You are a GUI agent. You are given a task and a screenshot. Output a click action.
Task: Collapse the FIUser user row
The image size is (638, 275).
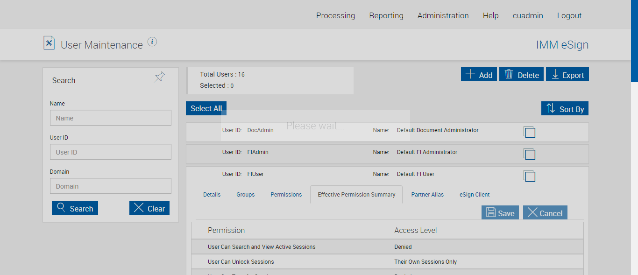[387, 174]
